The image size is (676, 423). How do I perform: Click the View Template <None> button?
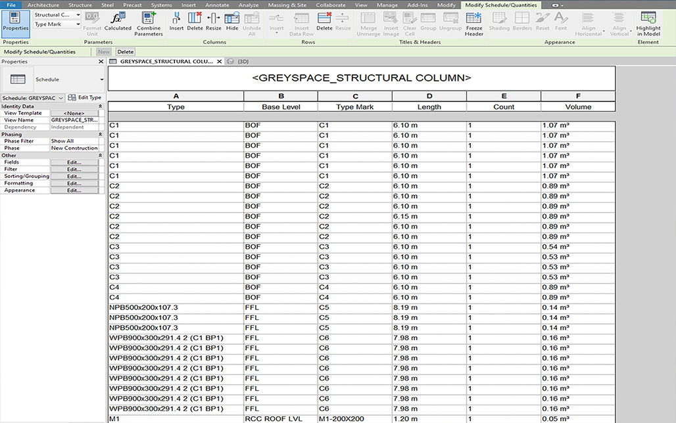point(74,113)
